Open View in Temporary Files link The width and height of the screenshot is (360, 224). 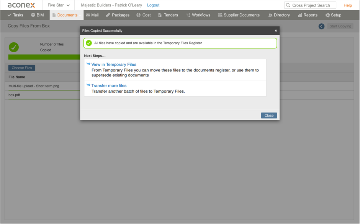click(114, 64)
